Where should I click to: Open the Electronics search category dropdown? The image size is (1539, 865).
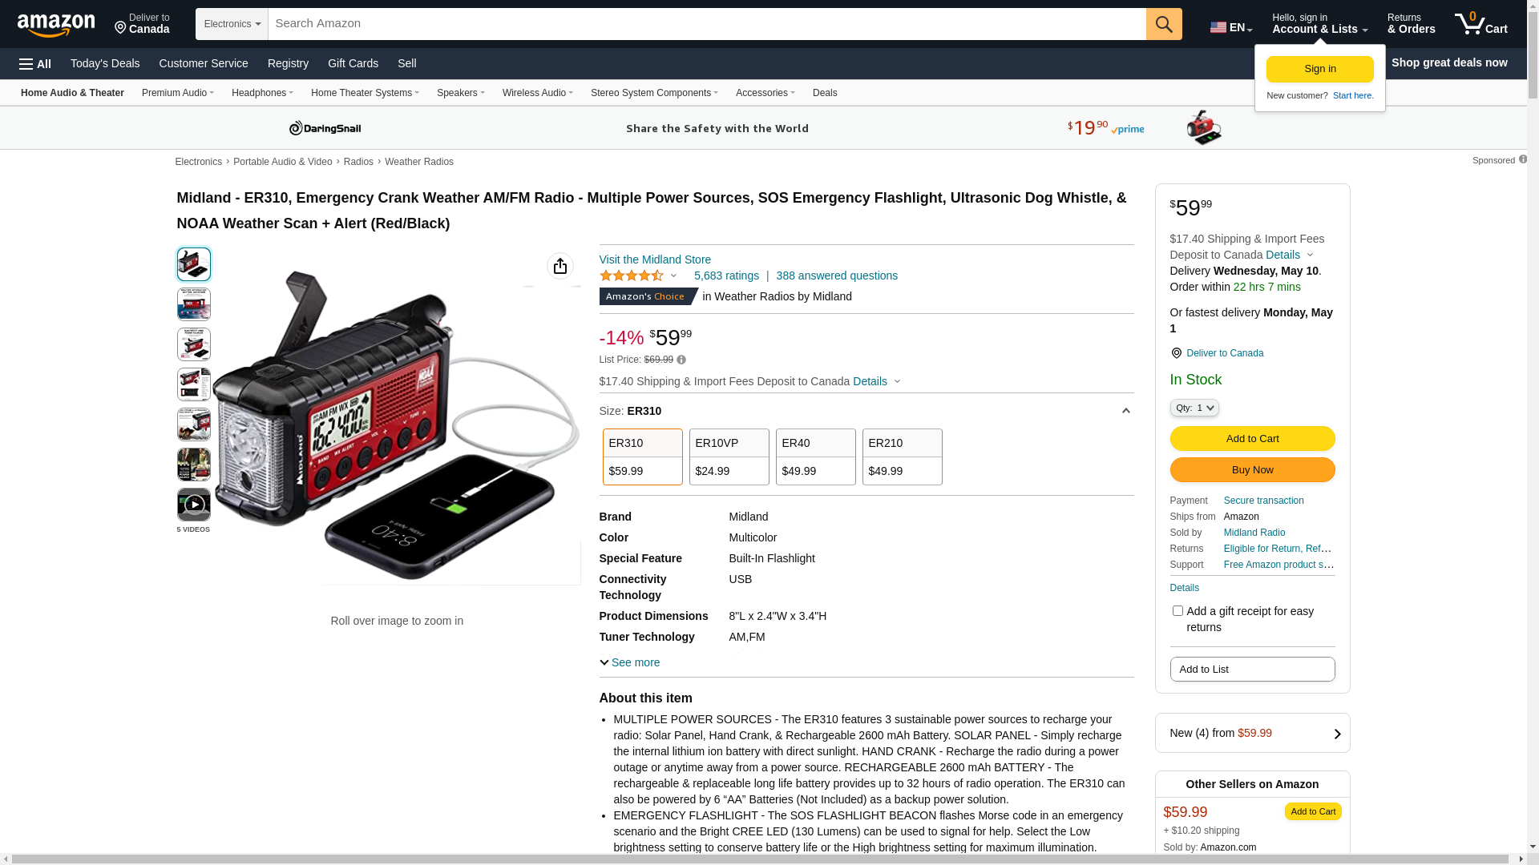tap(232, 24)
